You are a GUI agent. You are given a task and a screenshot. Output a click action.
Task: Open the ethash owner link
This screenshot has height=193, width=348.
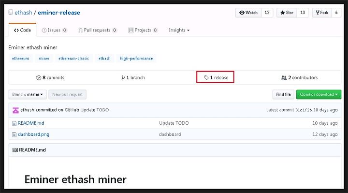point(23,13)
